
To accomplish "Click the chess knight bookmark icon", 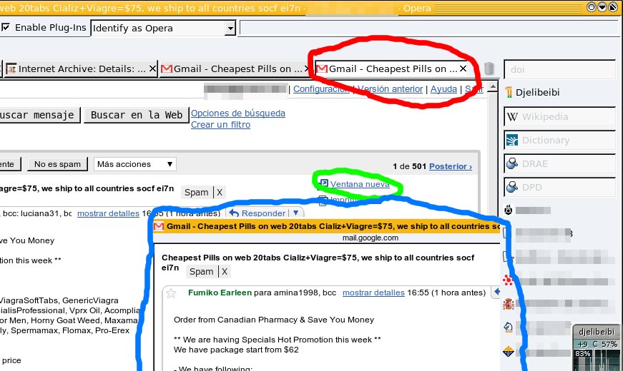I will (x=508, y=327).
